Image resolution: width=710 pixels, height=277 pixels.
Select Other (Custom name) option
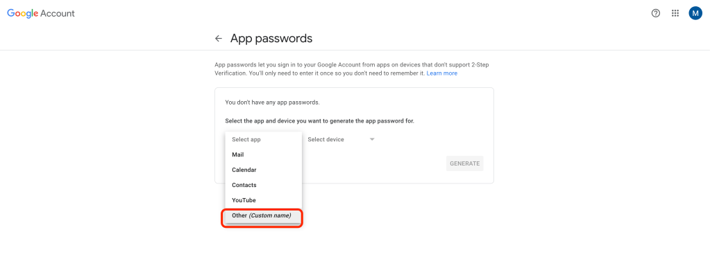(x=262, y=215)
